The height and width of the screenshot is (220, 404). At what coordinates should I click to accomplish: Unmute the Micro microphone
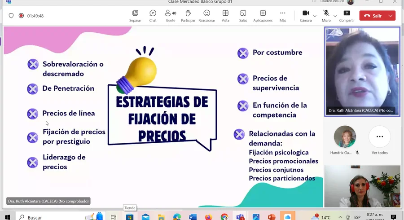[x=326, y=16]
